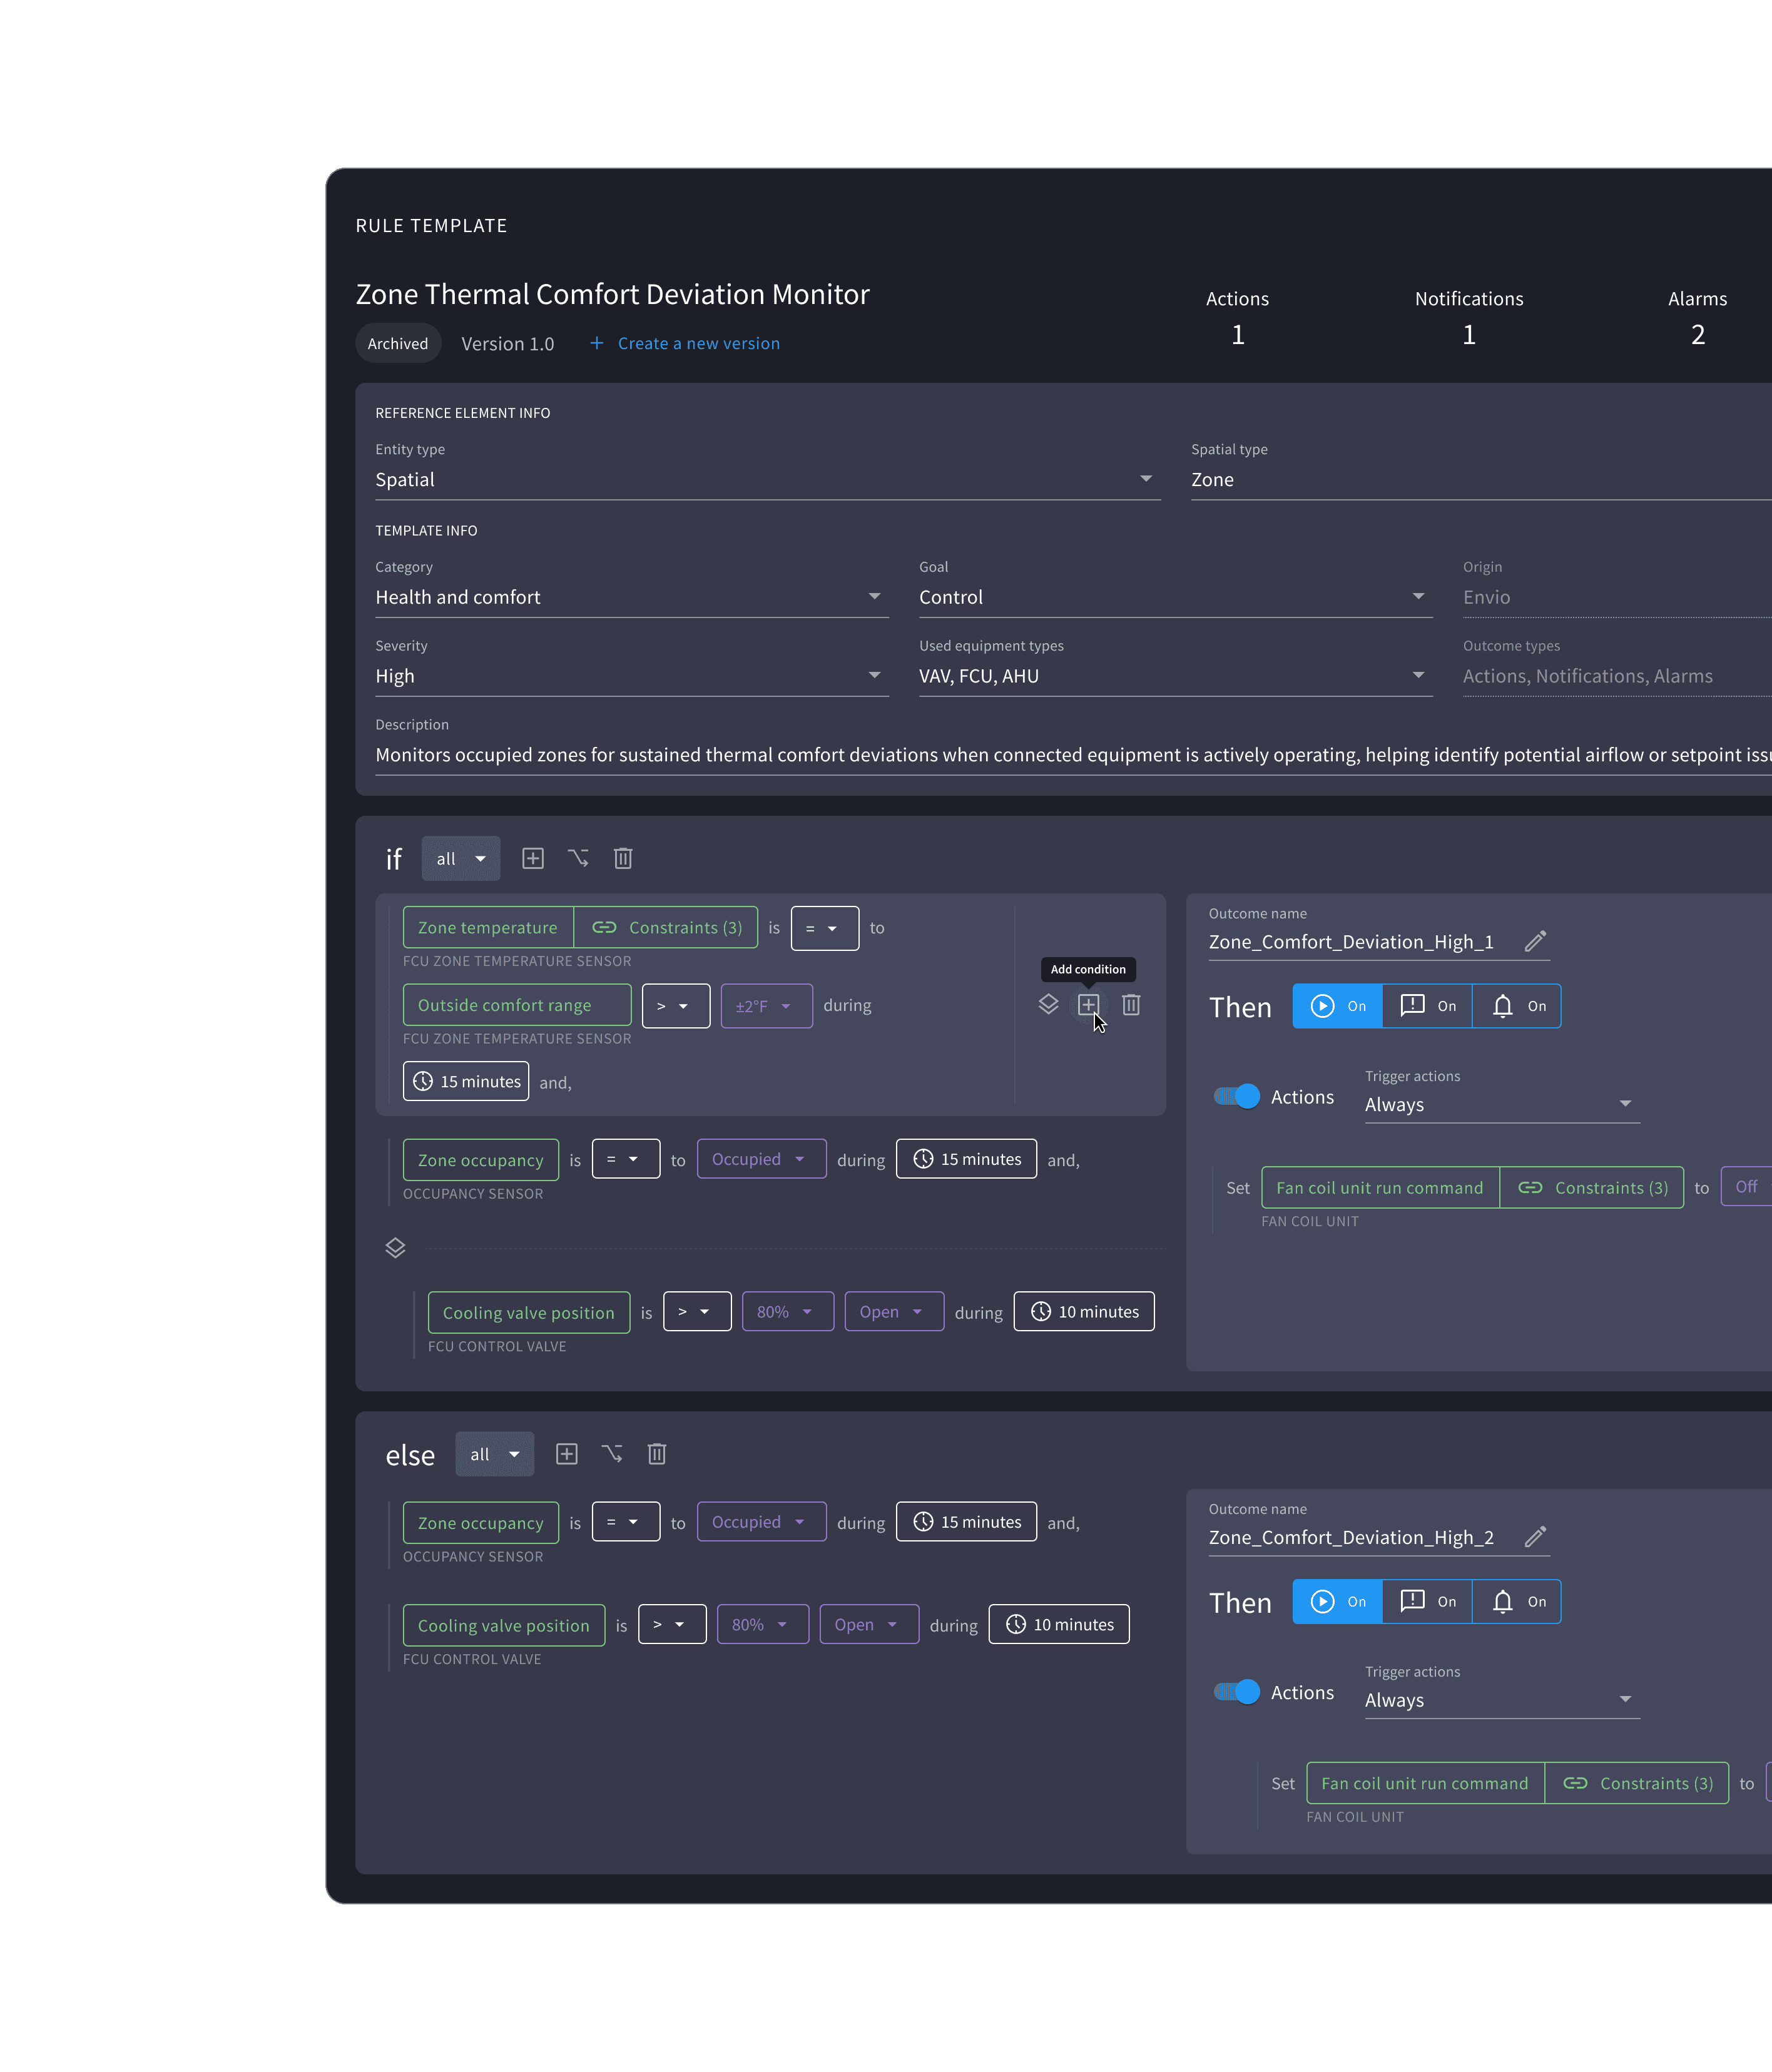
Task: Click Outside comfort range chip
Action: (x=517, y=1005)
